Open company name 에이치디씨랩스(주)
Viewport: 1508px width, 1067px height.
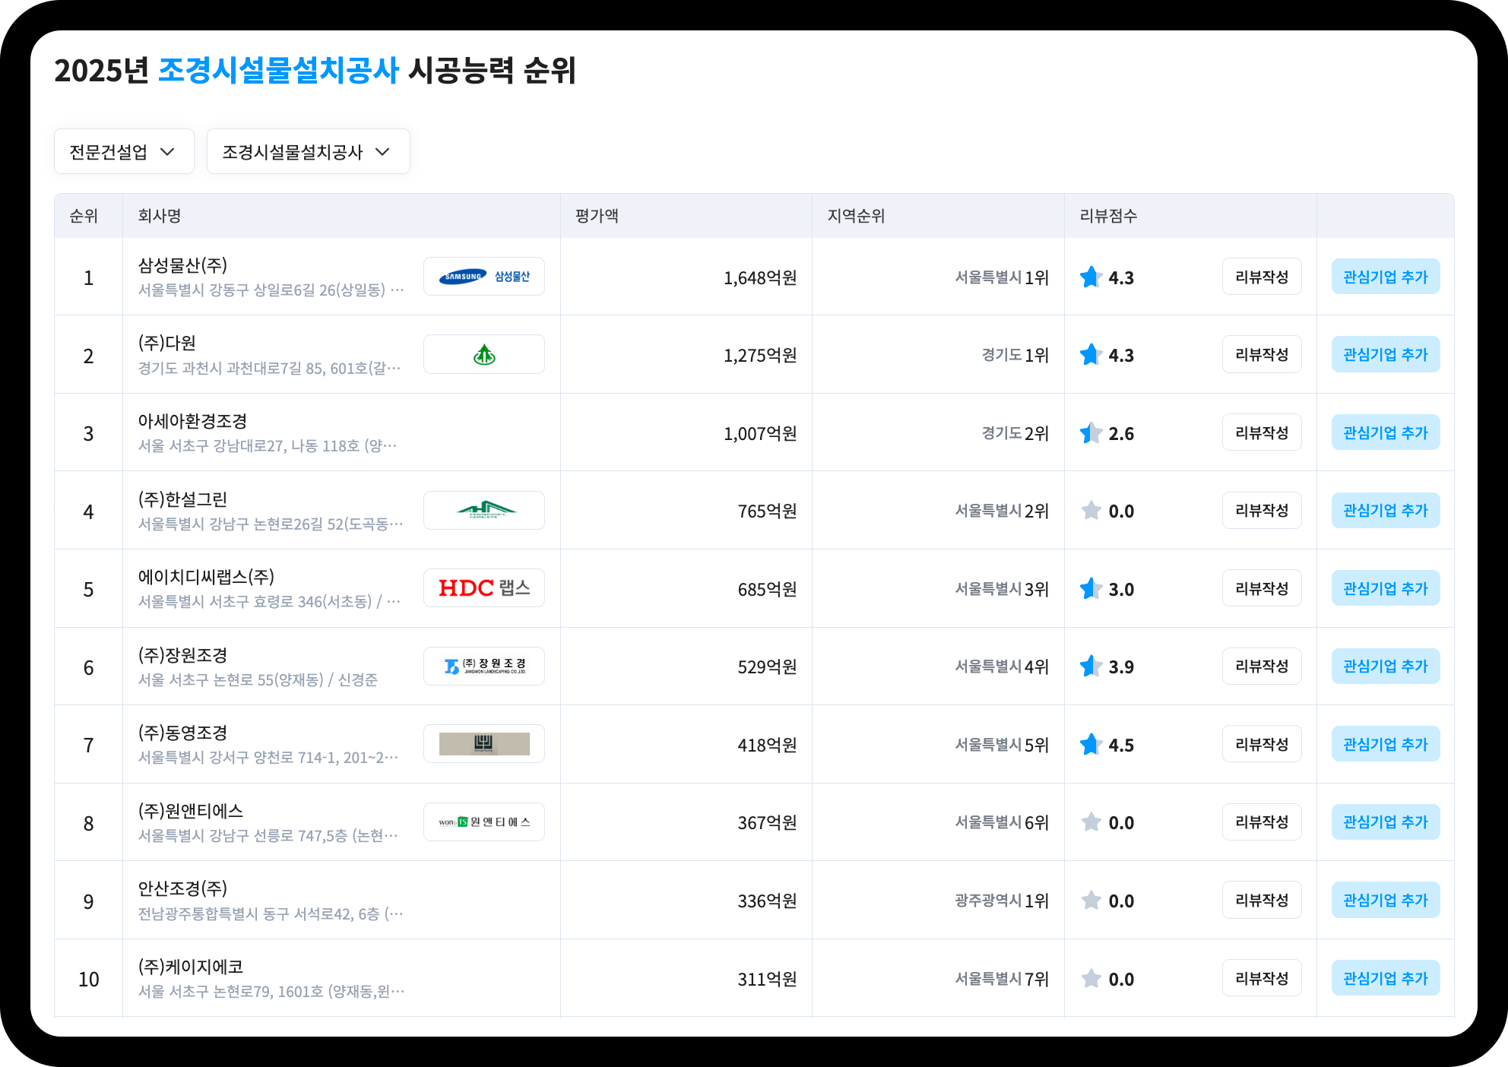[206, 577]
